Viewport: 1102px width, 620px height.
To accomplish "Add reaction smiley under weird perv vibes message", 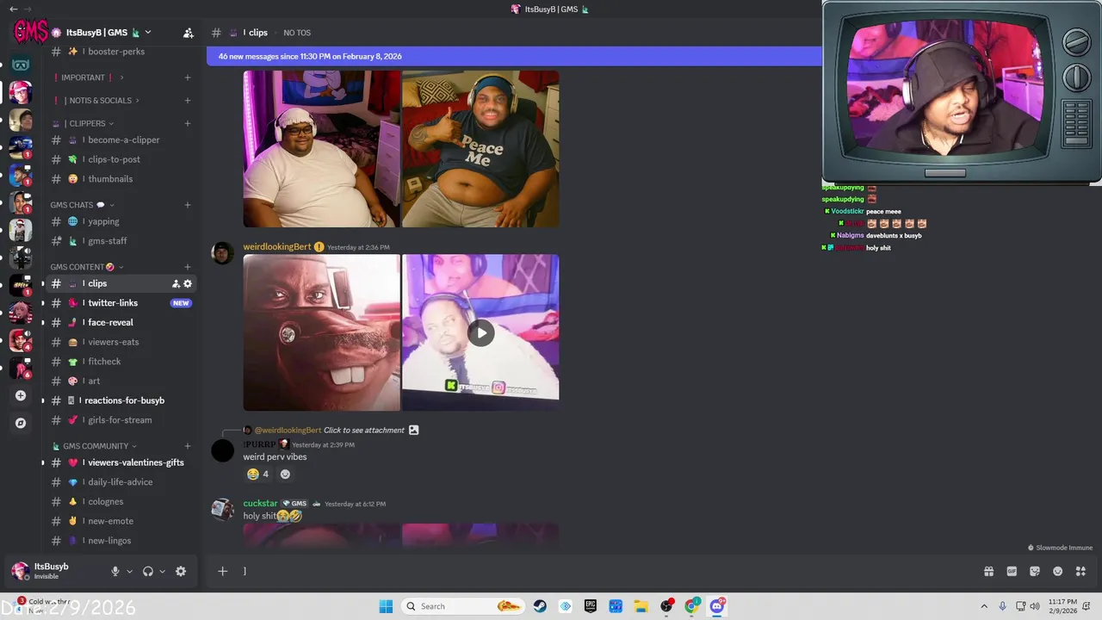I will pos(285,474).
